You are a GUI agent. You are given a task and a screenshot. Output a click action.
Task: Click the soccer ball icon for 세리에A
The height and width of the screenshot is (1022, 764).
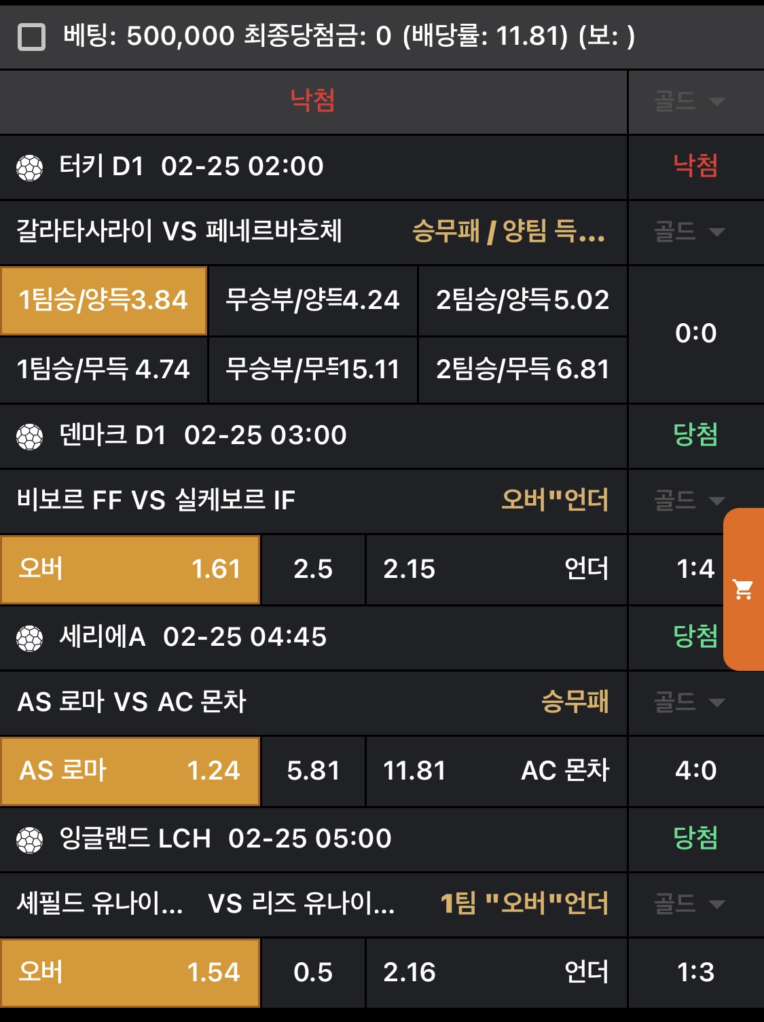(x=29, y=638)
